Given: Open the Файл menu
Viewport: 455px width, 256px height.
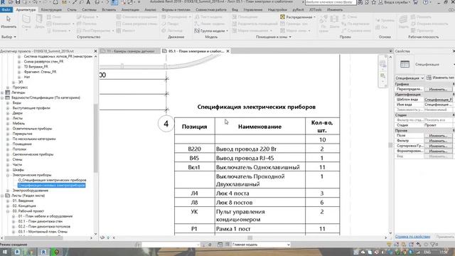Looking at the screenshot, I should click(6, 9).
